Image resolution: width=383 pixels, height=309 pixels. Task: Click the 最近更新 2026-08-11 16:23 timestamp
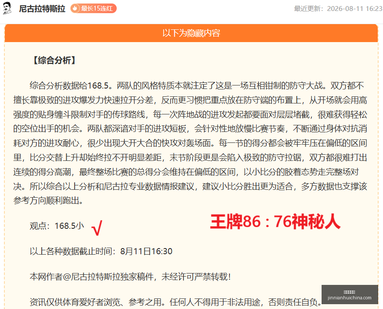(338, 9)
